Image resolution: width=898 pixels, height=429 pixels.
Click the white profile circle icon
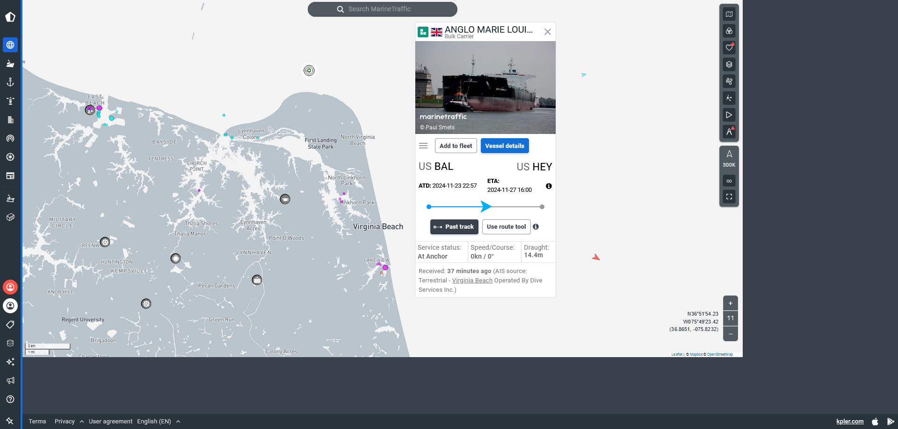[10, 306]
